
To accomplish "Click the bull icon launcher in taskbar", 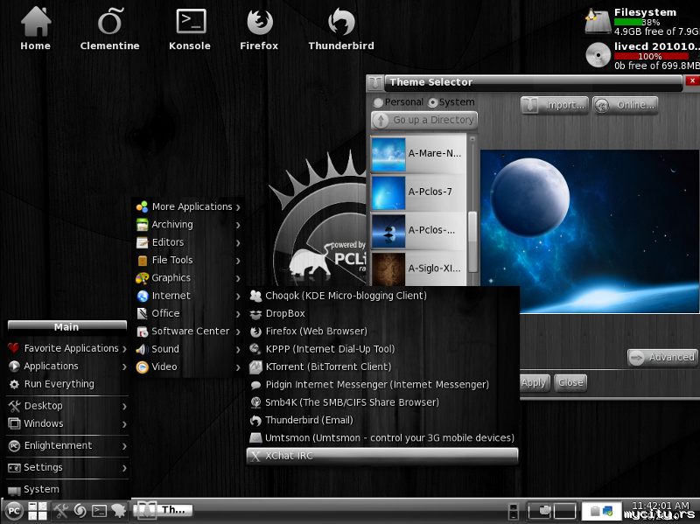I will (x=119, y=511).
